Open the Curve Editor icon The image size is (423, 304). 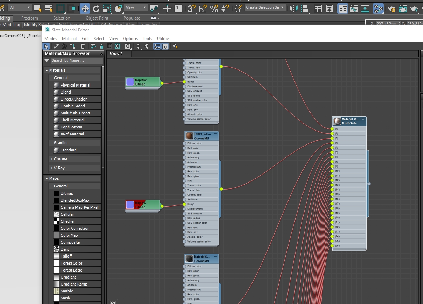[353, 8]
